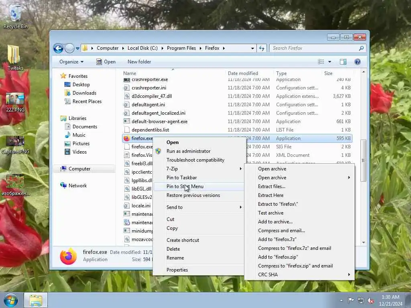Select the d3dcompiler_47.dll file icon
Image resolution: width=411 pixels, height=308 pixels.
[x=127, y=96]
